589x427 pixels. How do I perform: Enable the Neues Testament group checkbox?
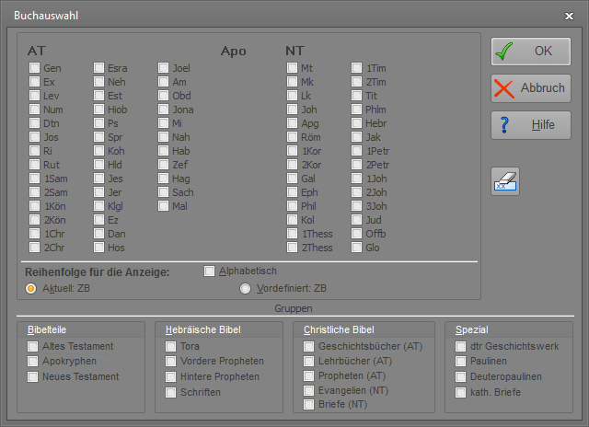tap(34, 376)
